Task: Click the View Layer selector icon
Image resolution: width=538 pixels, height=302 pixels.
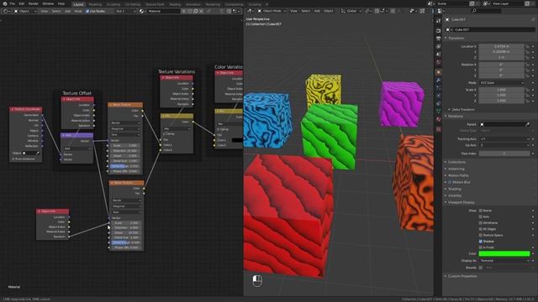Action: coord(486,3)
